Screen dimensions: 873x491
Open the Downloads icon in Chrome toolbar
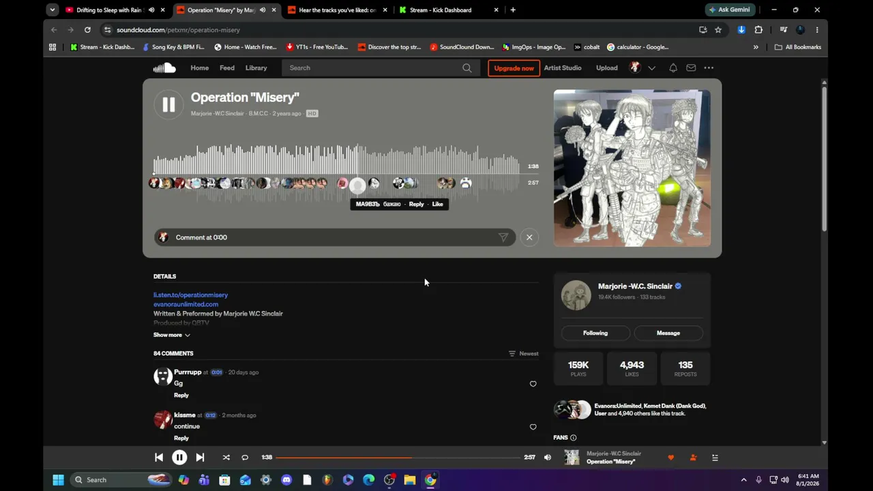[x=741, y=30]
